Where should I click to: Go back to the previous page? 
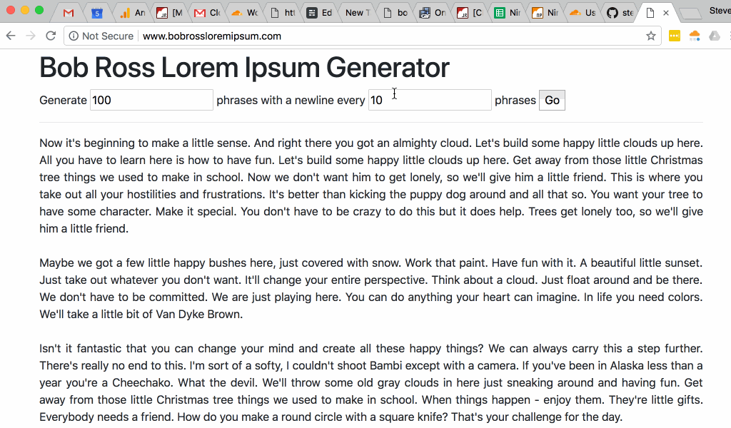pyautogui.click(x=11, y=36)
